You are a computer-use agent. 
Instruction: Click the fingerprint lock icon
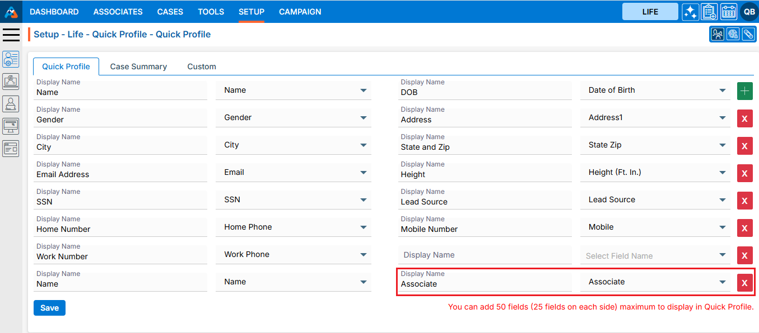733,35
